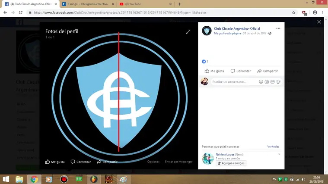
Task: Click Compartir below the photo
Action: coord(107,162)
